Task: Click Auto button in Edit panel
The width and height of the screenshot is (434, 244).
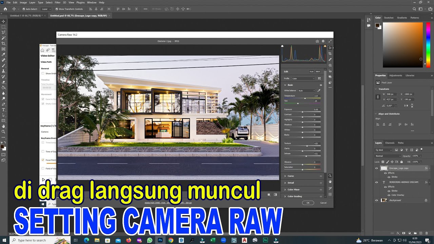Action: [312, 72]
